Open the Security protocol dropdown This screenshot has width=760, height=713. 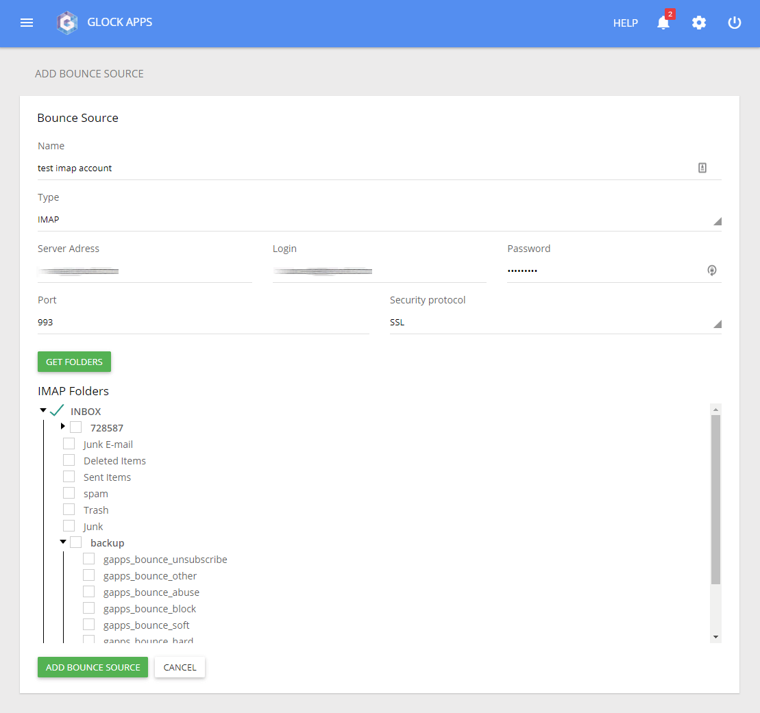point(555,323)
